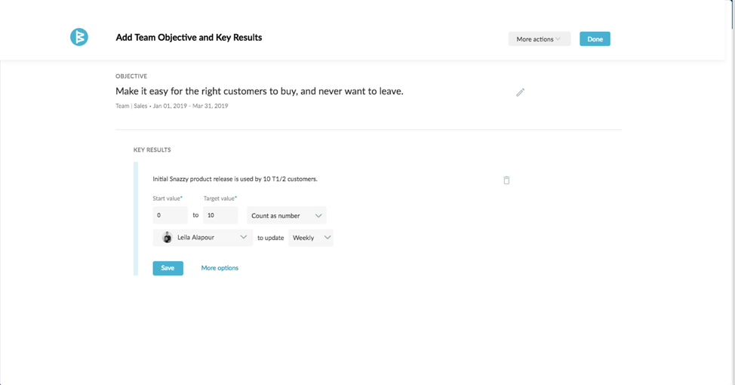Click the KEY RESULTS section label
The image size is (735, 385).
[x=152, y=150]
